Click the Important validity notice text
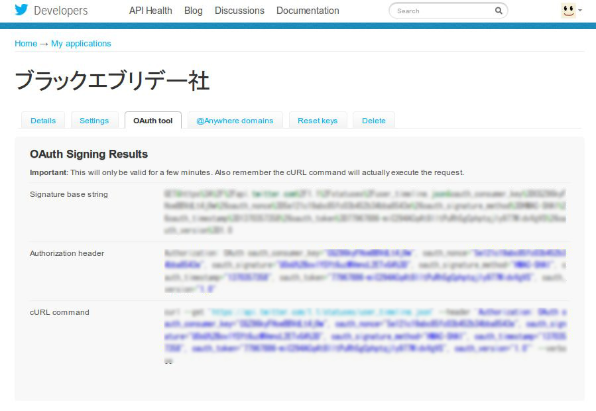This screenshot has width=596, height=411. (247, 172)
